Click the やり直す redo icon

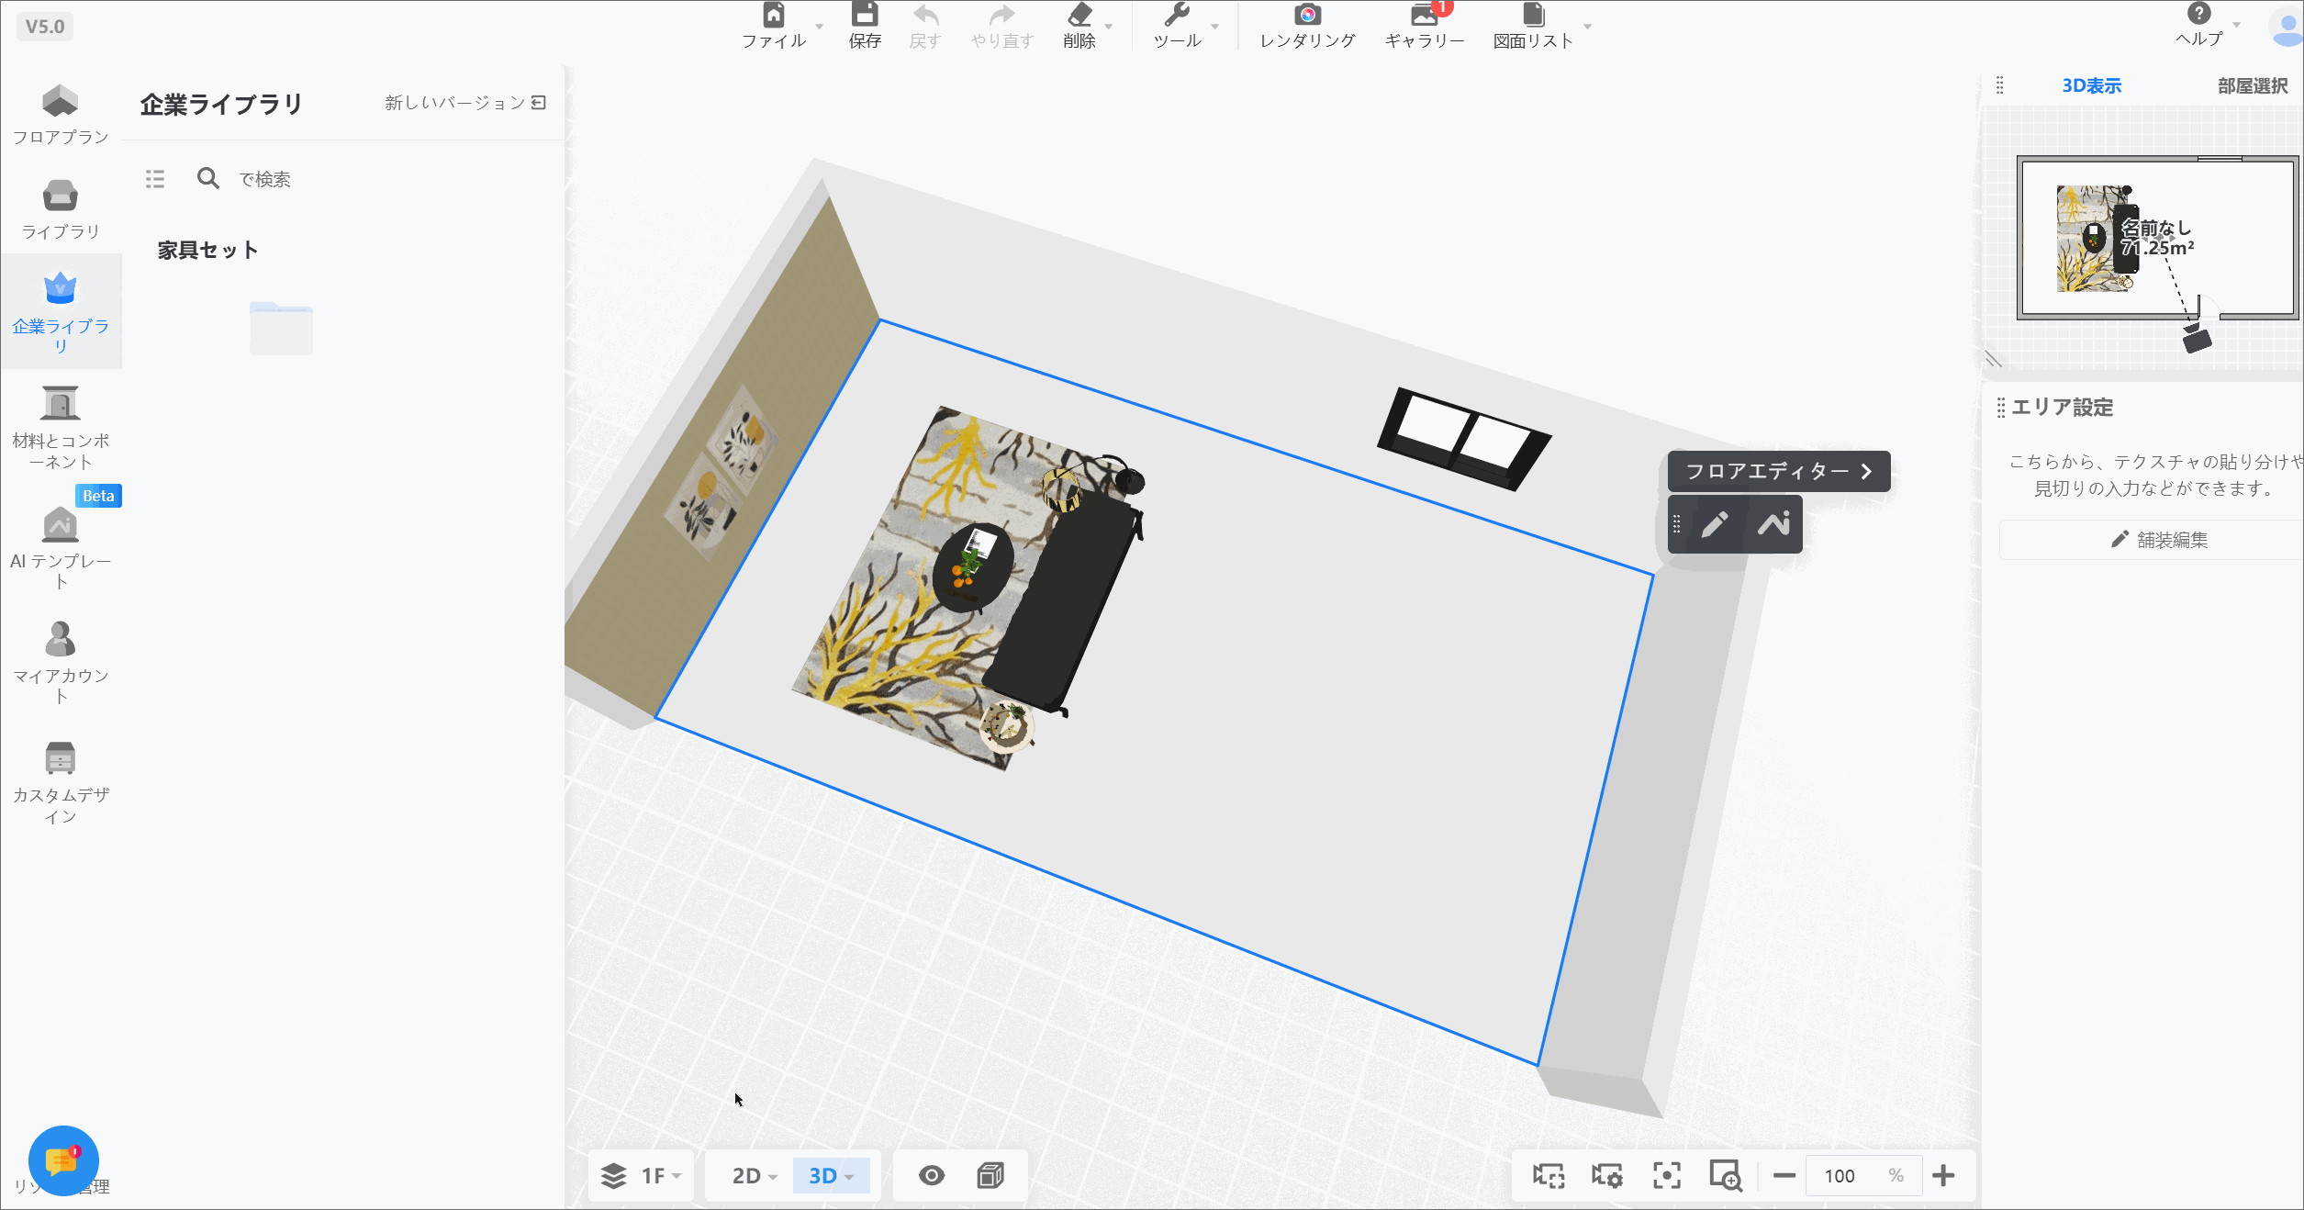tap(1001, 16)
